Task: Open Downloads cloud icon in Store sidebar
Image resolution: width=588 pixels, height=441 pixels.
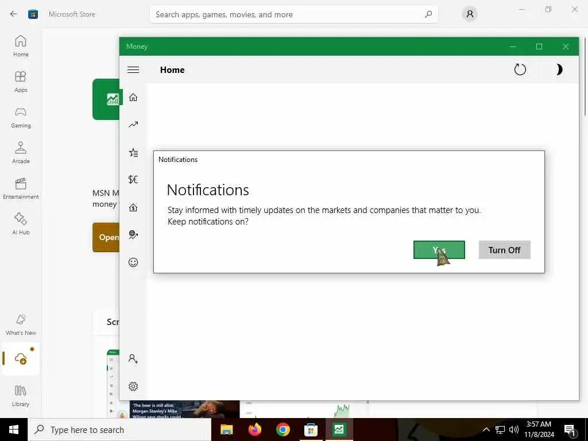Action: pos(21,359)
